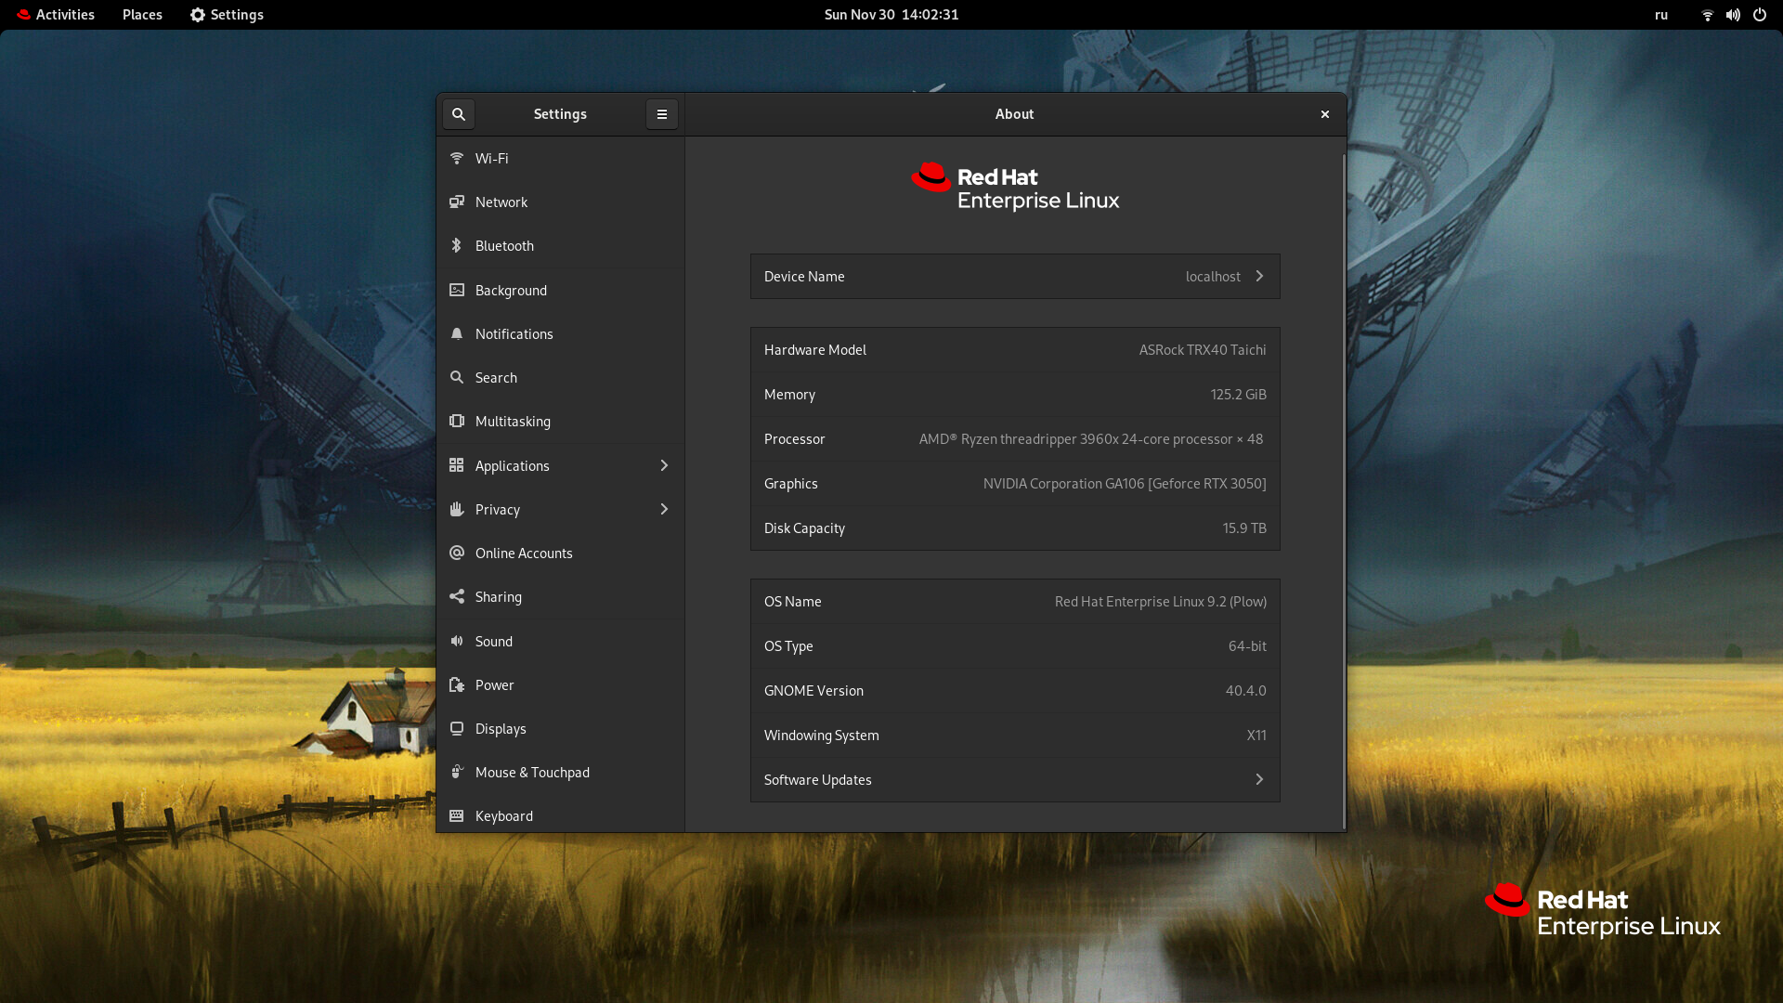The width and height of the screenshot is (1783, 1003).
Task: Open Mouse & Touchpad settings
Action: pyautogui.click(x=531, y=773)
